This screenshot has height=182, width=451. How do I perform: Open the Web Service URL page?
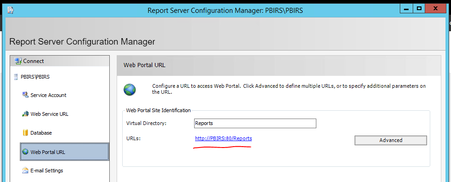pyautogui.click(x=49, y=114)
